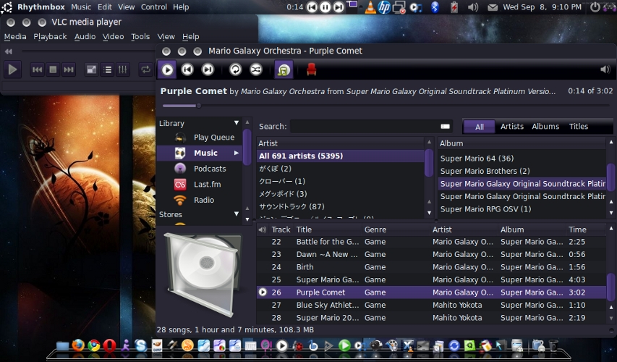Click the Rhythmbox play button
The height and width of the screenshot is (362, 617).
(167, 70)
